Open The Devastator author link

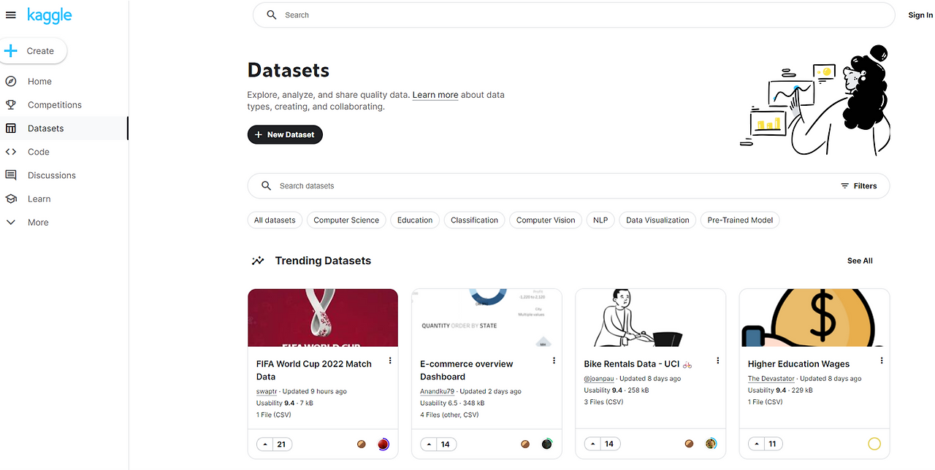(771, 379)
